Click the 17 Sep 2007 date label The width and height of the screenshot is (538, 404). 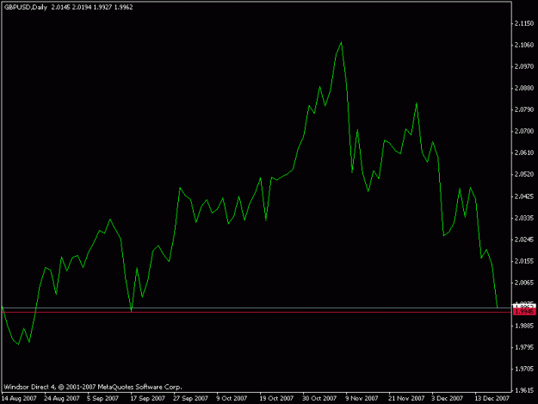pos(147,399)
